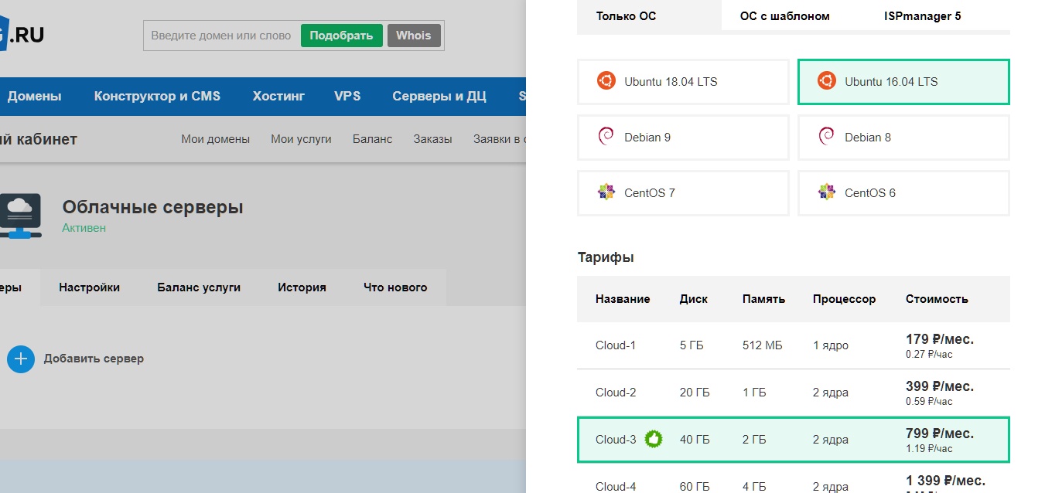The width and height of the screenshot is (1045, 493).
Task: Click the CentOS logo for CentOS 6
Action: [826, 192]
